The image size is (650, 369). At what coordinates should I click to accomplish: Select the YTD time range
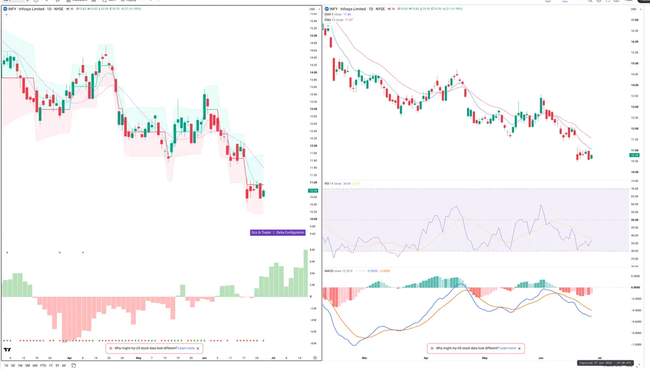(x=43, y=366)
